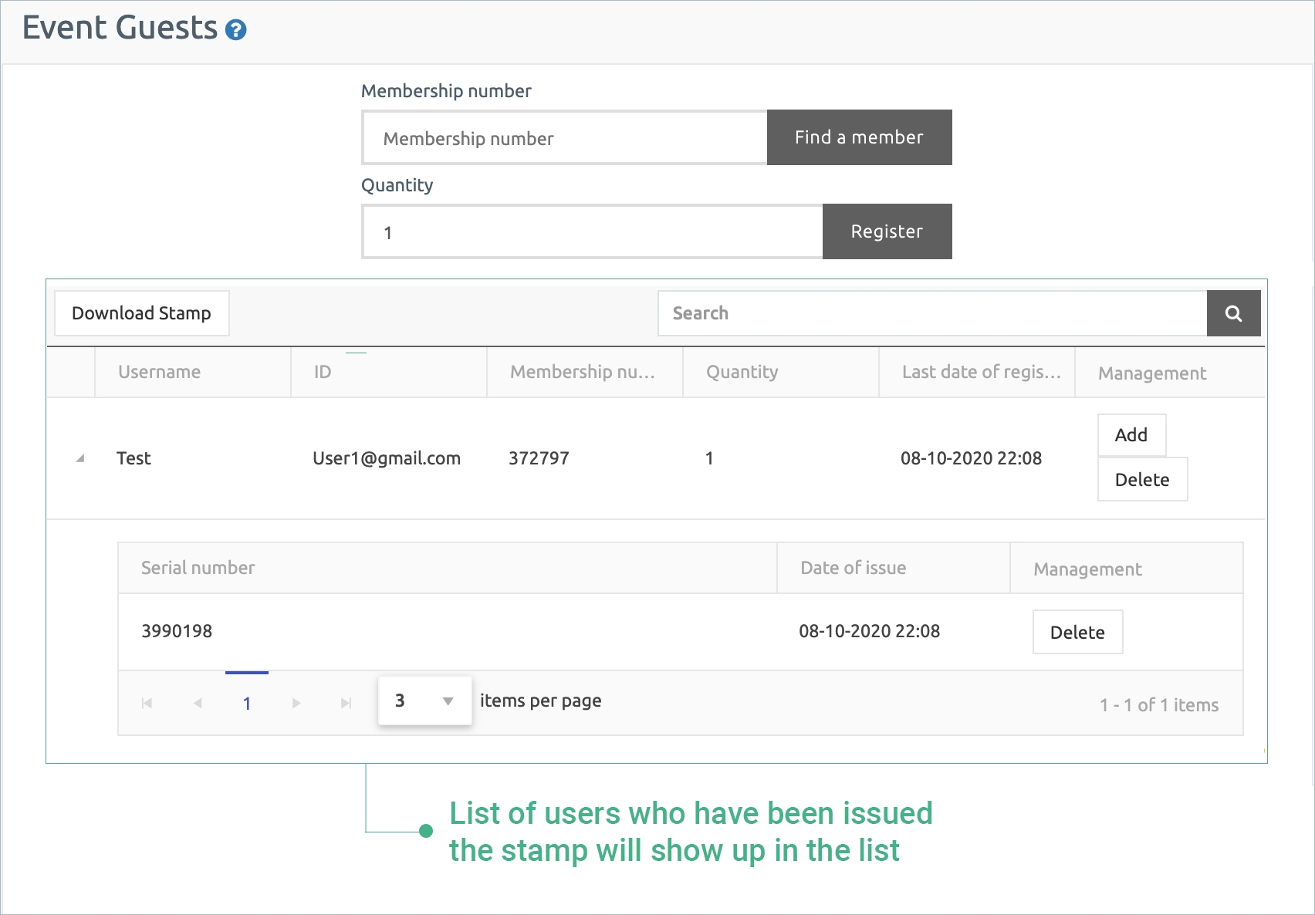Focus the Quantity input field
1315x915 pixels.
(x=593, y=232)
